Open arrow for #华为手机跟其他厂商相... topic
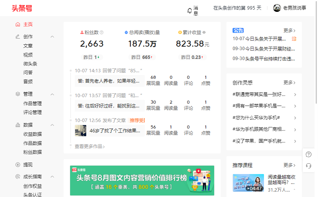Image resolution: width=318 pixels, height=197 pixels. pyautogui.click(x=295, y=130)
